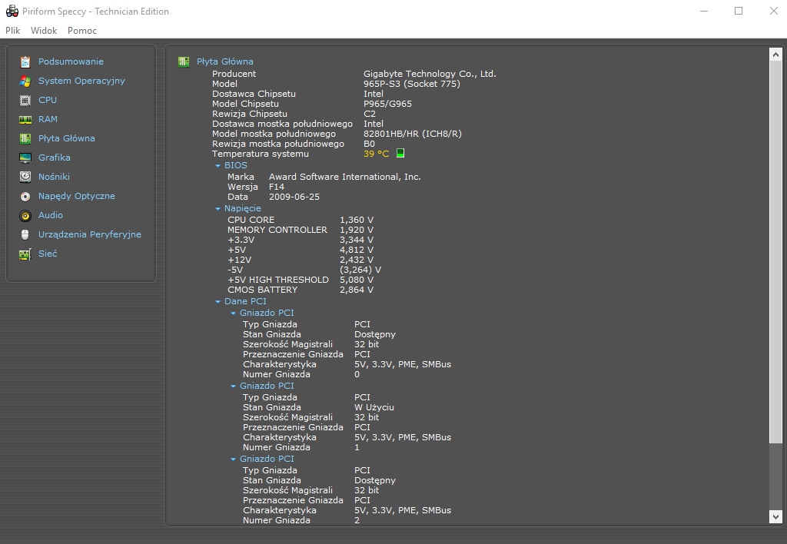Viewport: 787px width, 544px height.
Task: Click the CPU CORE voltage 1,360 V
Action: (x=357, y=220)
